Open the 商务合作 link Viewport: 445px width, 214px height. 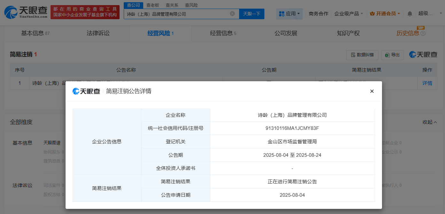318,14
